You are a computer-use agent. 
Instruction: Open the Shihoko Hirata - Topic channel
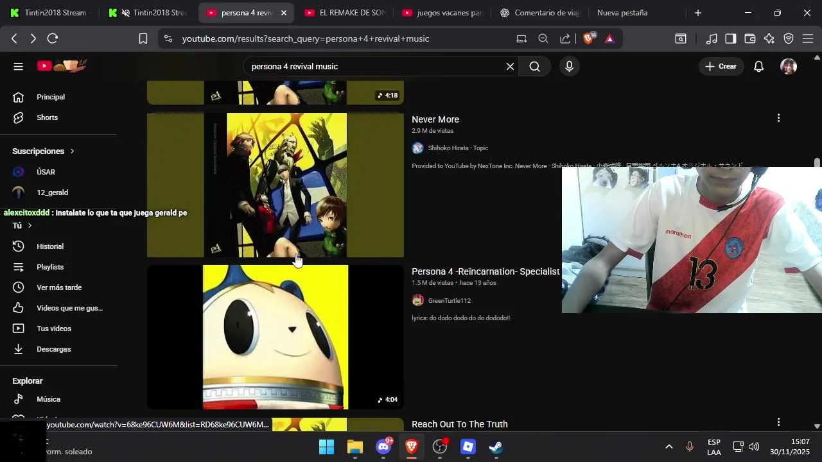(458, 148)
